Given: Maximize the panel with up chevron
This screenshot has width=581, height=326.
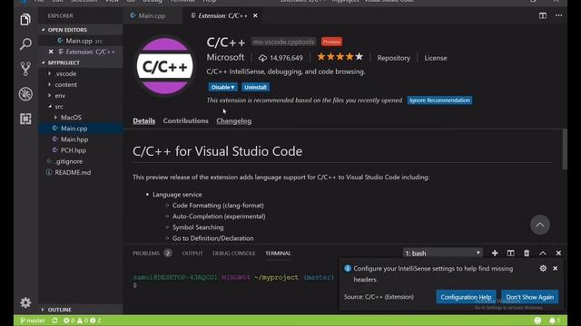Looking at the screenshot, I should coord(543,254).
